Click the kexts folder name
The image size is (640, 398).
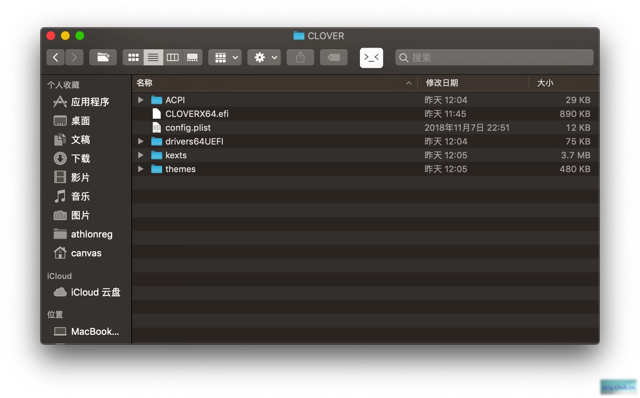(176, 155)
